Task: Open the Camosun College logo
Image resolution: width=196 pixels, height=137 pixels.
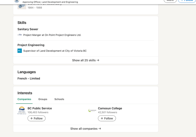Action: tap(92, 110)
